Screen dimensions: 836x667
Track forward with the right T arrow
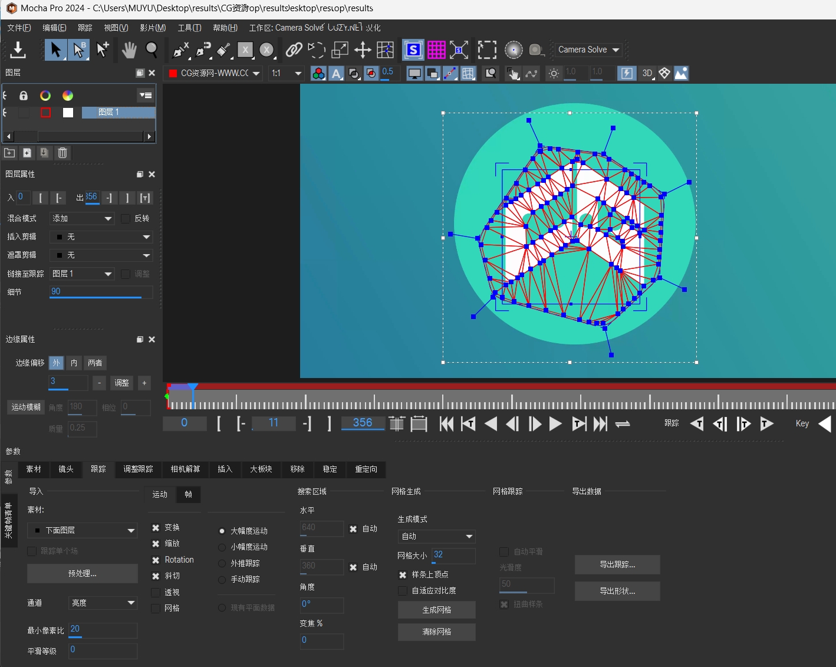coord(766,423)
